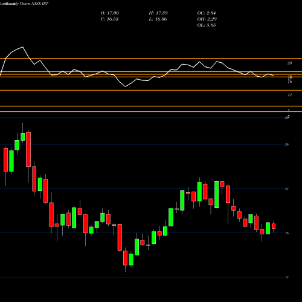Click the highest peak of the white line chart
302x302 pixels.
click(22, 47)
